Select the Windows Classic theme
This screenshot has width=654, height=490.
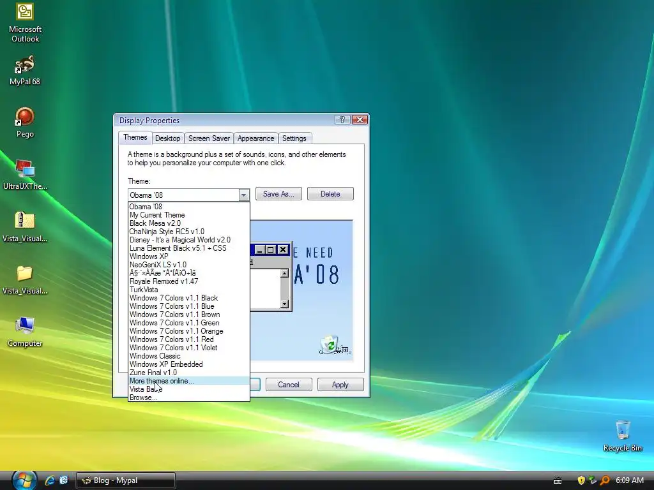[x=188, y=356]
